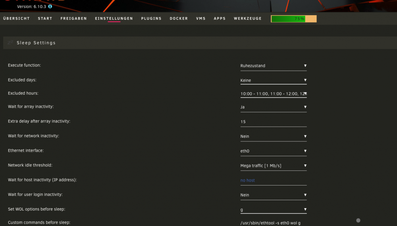
Task: Click the Excluded hours label
Action: click(x=23, y=93)
